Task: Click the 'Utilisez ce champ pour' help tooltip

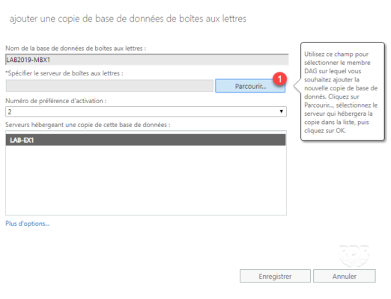Action: coord(342,92)
